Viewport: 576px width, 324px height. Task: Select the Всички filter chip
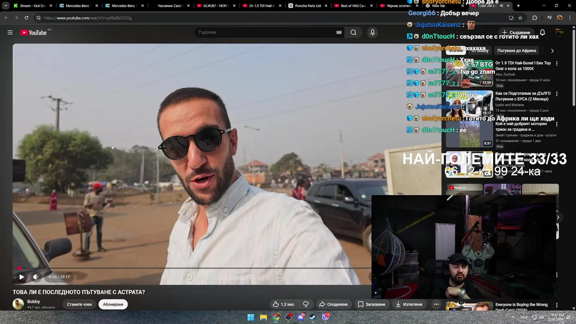click(x=455, y=50)
